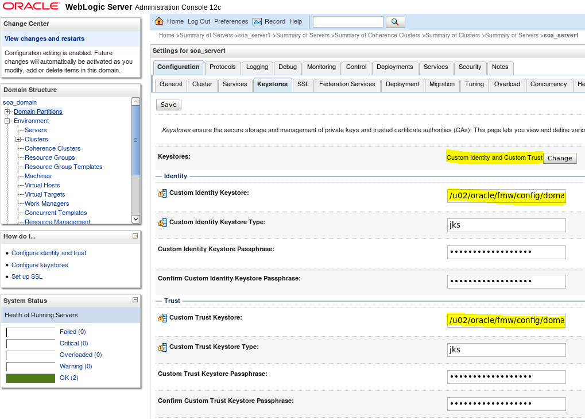
Task: Click the Save button
Action: (169, 105)
